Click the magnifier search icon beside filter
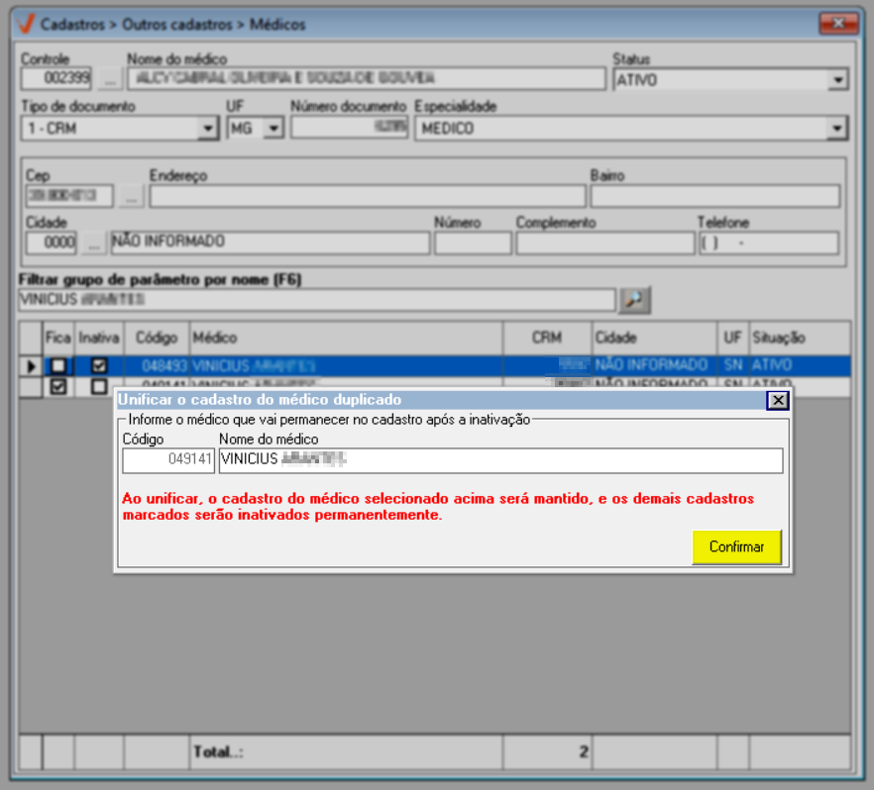 pyautogui.click(x=634, y=300)
